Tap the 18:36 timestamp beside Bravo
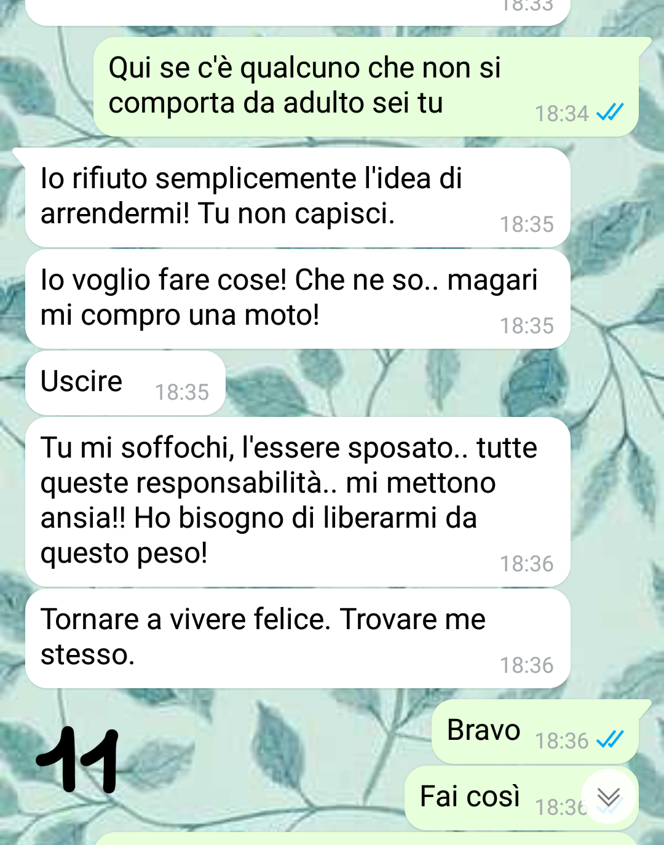 coord(562,740)
